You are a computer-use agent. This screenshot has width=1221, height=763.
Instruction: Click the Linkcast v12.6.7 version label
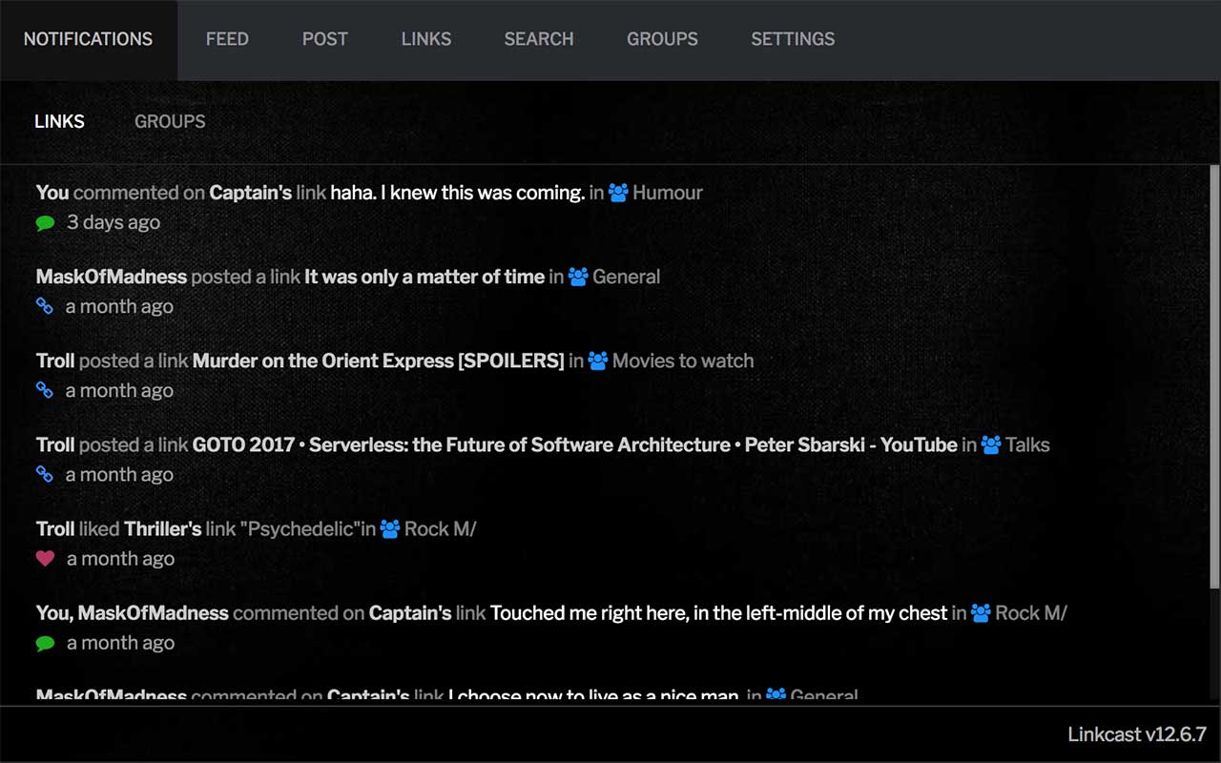[1137, 734]
